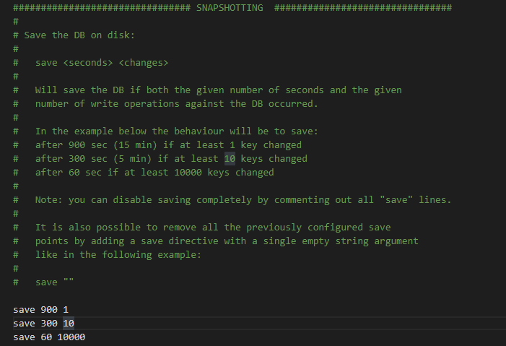The width and height of the screenshot is (506, 346).
Task: Click 'single empty string argument' comment text
Action: [341, 241]
